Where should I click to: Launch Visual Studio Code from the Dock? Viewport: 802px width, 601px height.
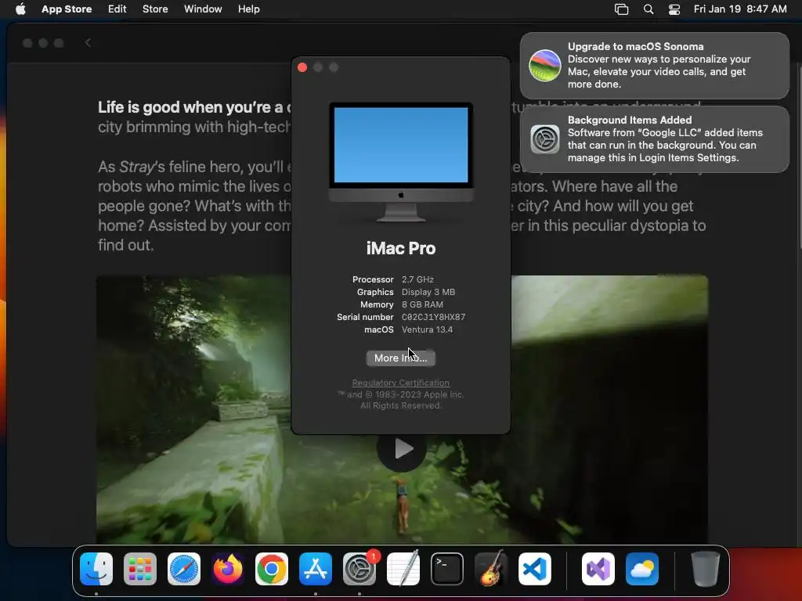coord(534,569)
